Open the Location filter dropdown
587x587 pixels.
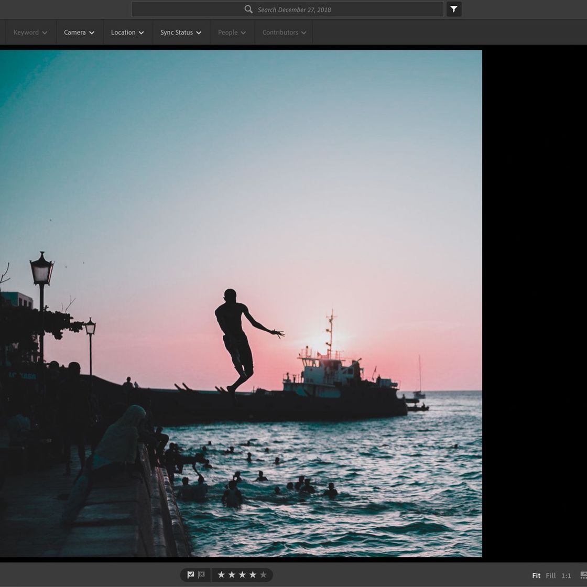point(127,32)
